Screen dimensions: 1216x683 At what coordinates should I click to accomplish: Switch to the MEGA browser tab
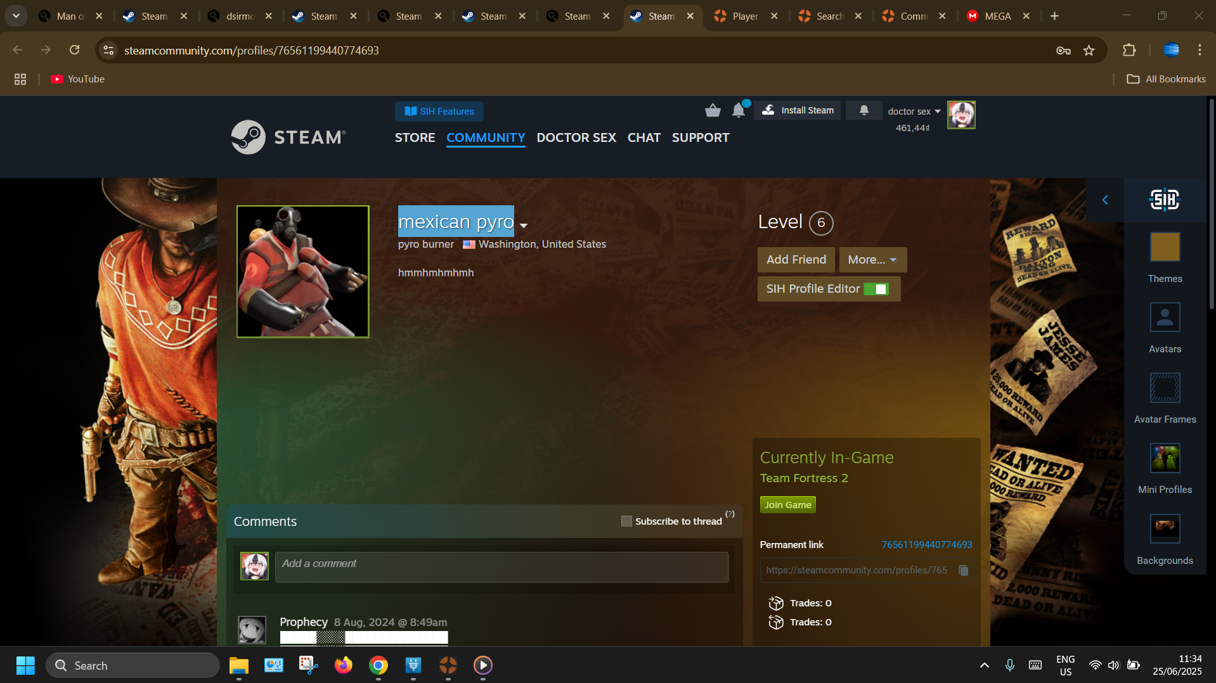(x=997, y=16)
